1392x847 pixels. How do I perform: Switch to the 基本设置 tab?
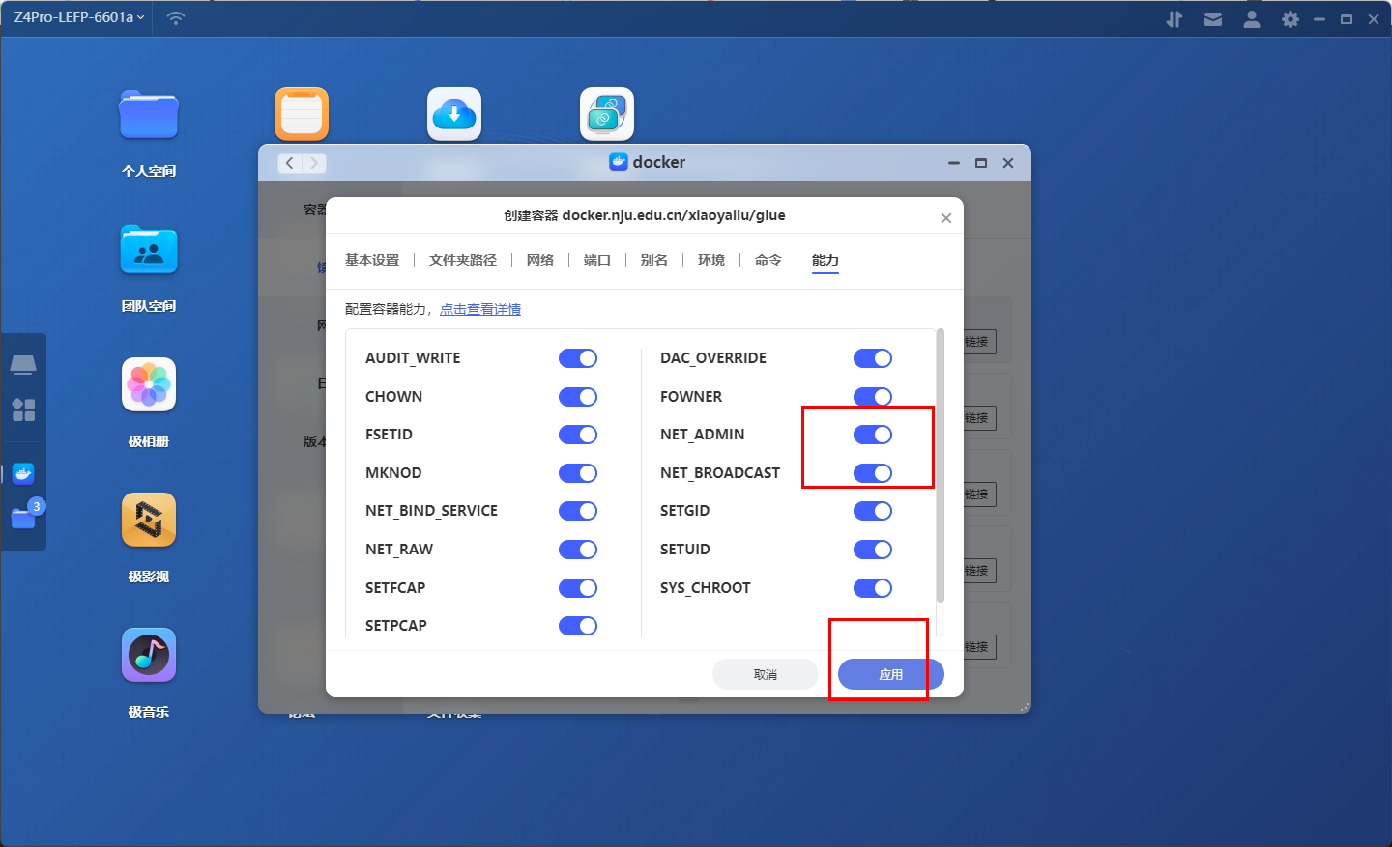tap(372, 260)
